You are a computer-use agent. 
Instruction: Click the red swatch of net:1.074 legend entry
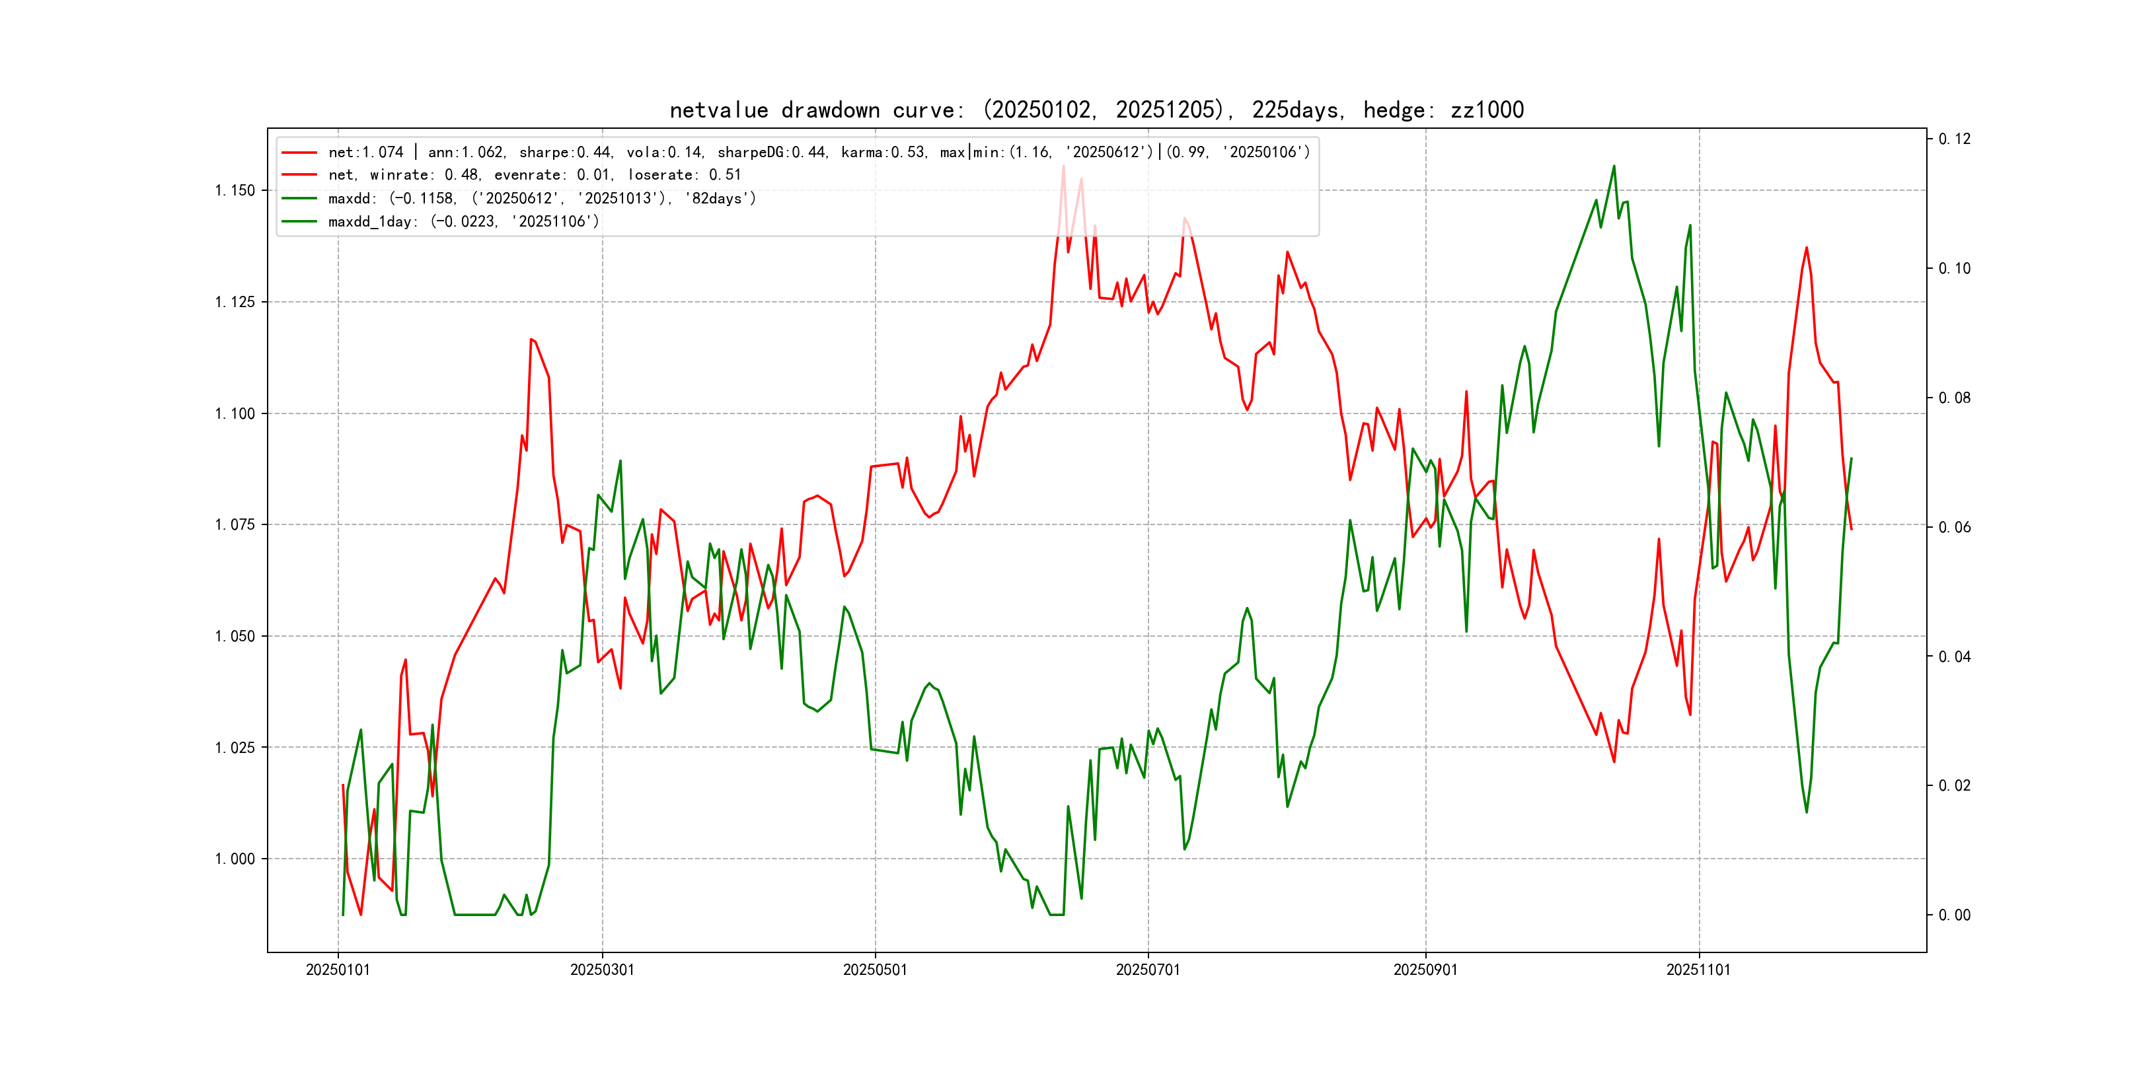tap(299, 153)
